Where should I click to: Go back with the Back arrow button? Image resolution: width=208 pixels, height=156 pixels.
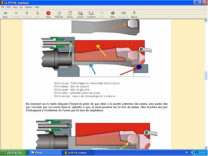pos(5,15)
